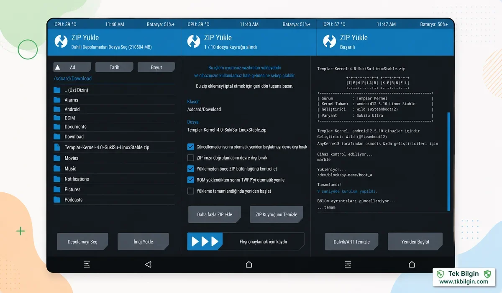Click zip filename under 'Dosya:' label
The height and width of the screenshot is (293, 502).
(227, 130)
